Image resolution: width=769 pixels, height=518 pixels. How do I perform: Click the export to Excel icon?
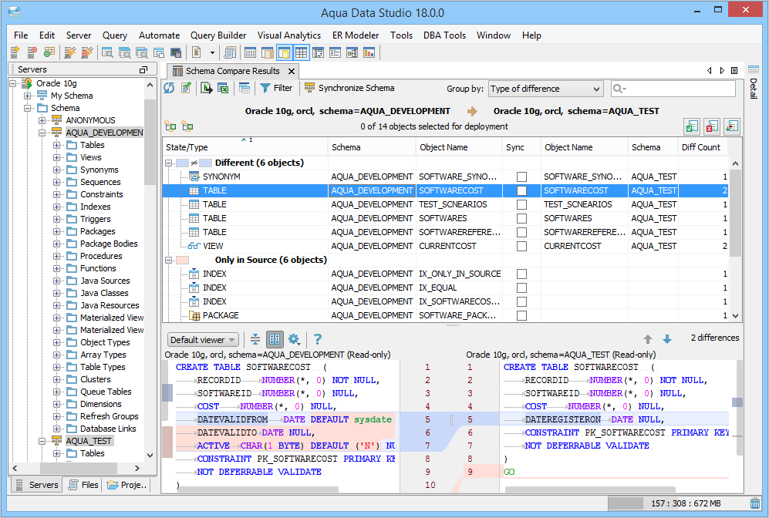tap(223, 89)
